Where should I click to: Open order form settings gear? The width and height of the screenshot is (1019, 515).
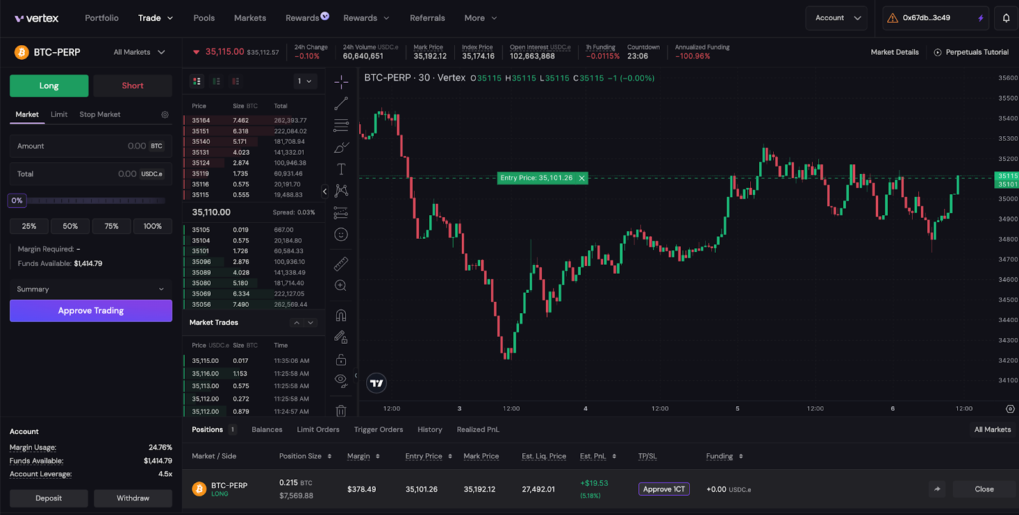(165, 115)
